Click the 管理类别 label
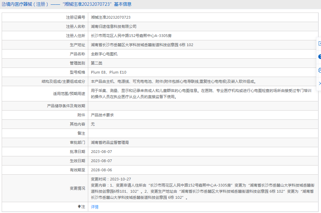 point(77,63)
